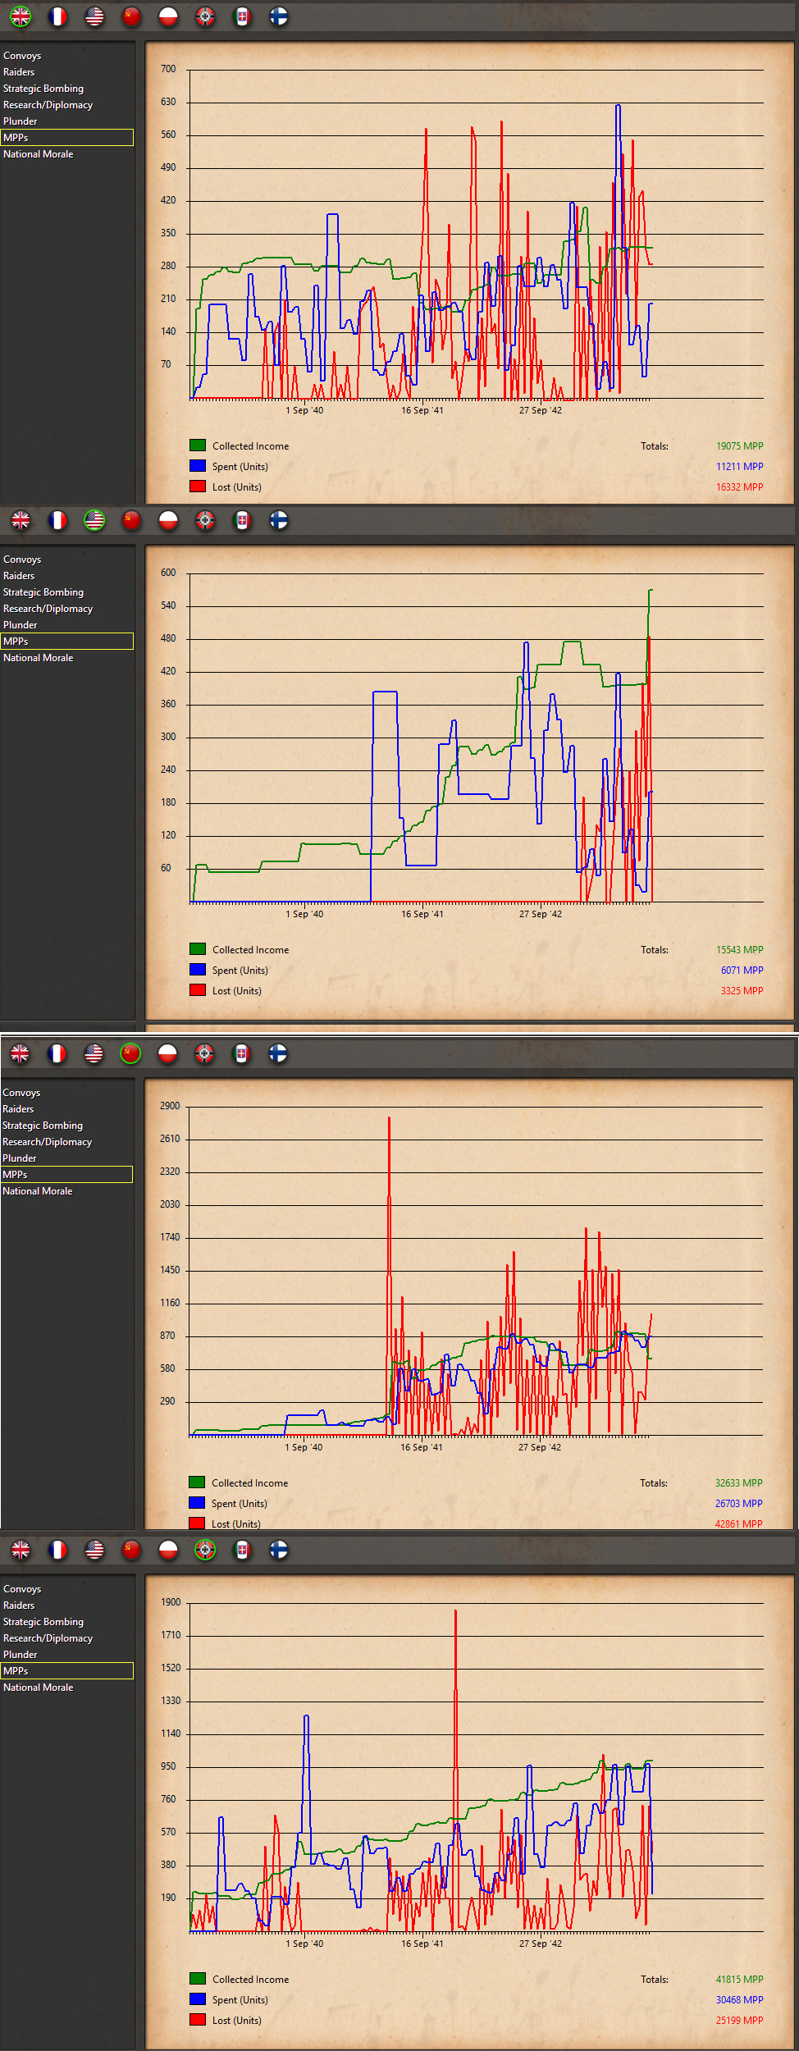
Task: Select the Finland flag in the topmost panel
Action: click(x=279, y=16)
